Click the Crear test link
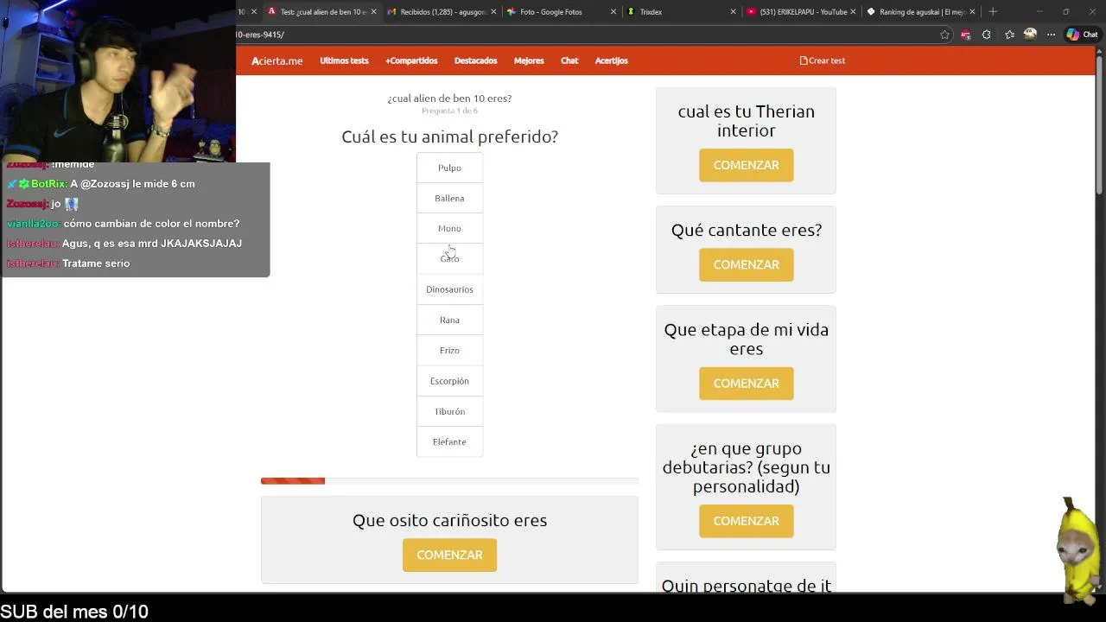 823,60
